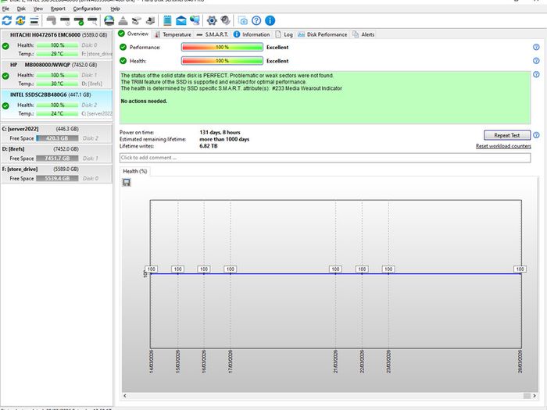Click the question mark help toolbar icon
This screenshot has width=547, height=410.
[x=256, y=20]
